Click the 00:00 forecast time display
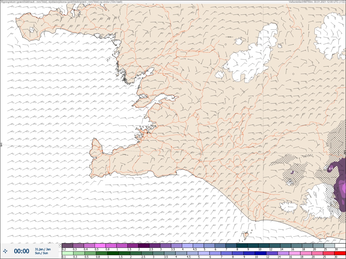 click(22, 251)
